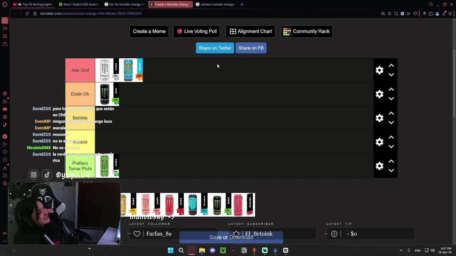The image size is (456, 256).
Task: Open Opera sidebar settings gear
Action: click(5, 183)
